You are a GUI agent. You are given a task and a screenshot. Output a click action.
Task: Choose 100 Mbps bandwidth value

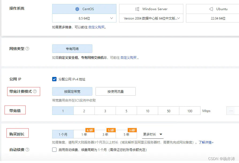pos(190,111)
